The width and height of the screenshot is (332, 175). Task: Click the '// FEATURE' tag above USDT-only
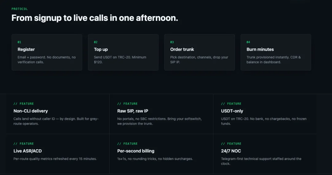pos(231,104)
